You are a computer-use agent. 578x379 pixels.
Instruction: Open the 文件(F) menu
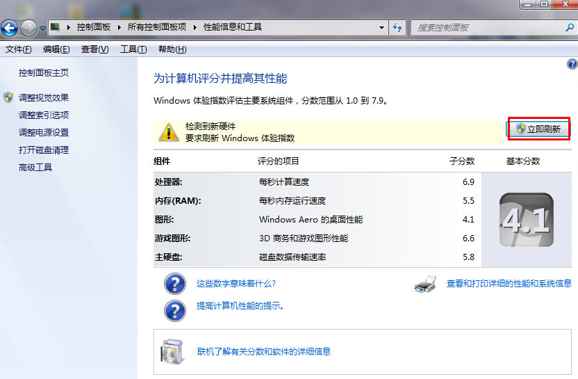19,49
